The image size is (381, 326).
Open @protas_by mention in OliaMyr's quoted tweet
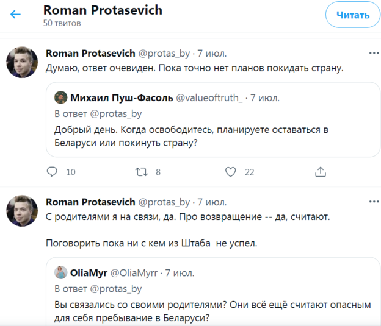(x=115, y=288)
